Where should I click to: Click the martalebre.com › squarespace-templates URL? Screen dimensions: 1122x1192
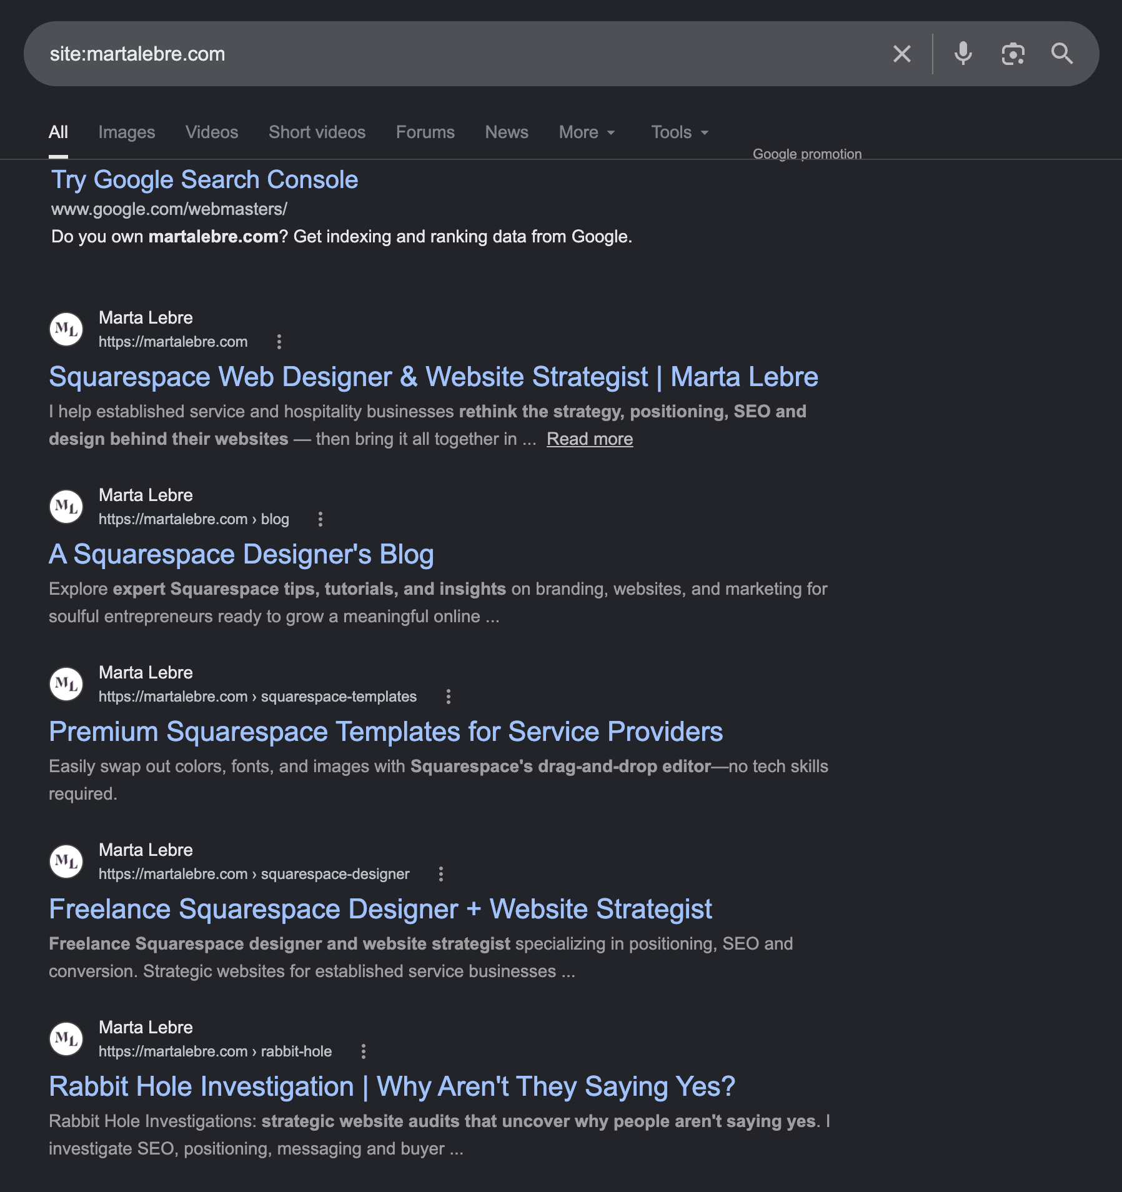click(257, 697)
